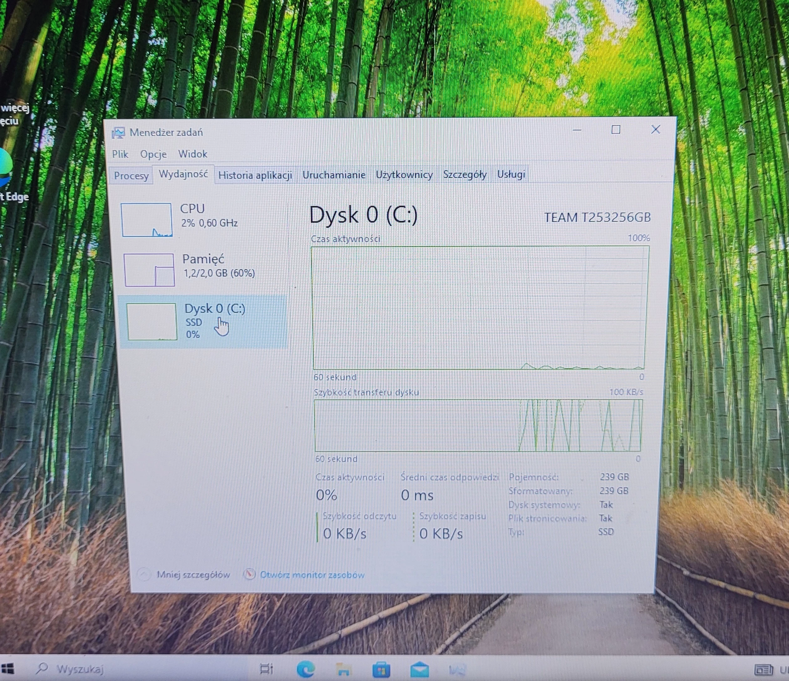The width and height of the screenshot is (789, 681).
Task: Switch to the Procesy tab
Action: (131, 176)
